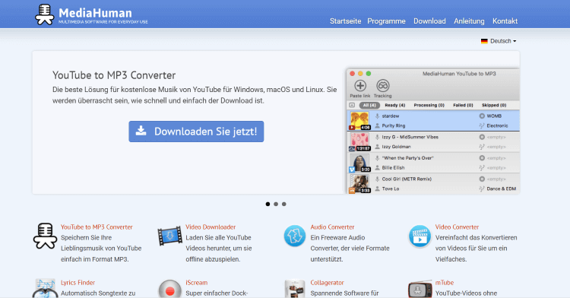Click the Video Converter clapperboard icon
Viewport: 570px width, 298px height.
(420, 236)
